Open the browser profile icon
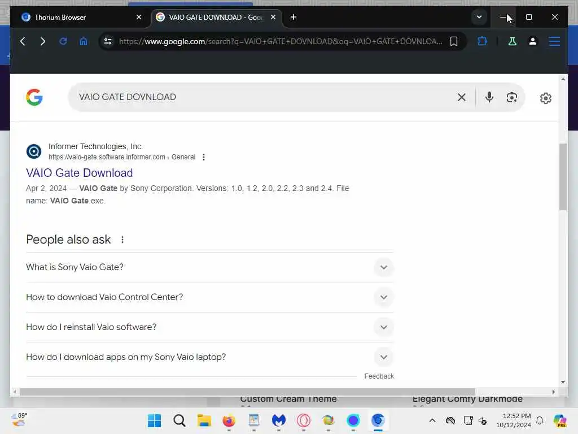Viewport: 578px width, 434px height. coord(532,41)
